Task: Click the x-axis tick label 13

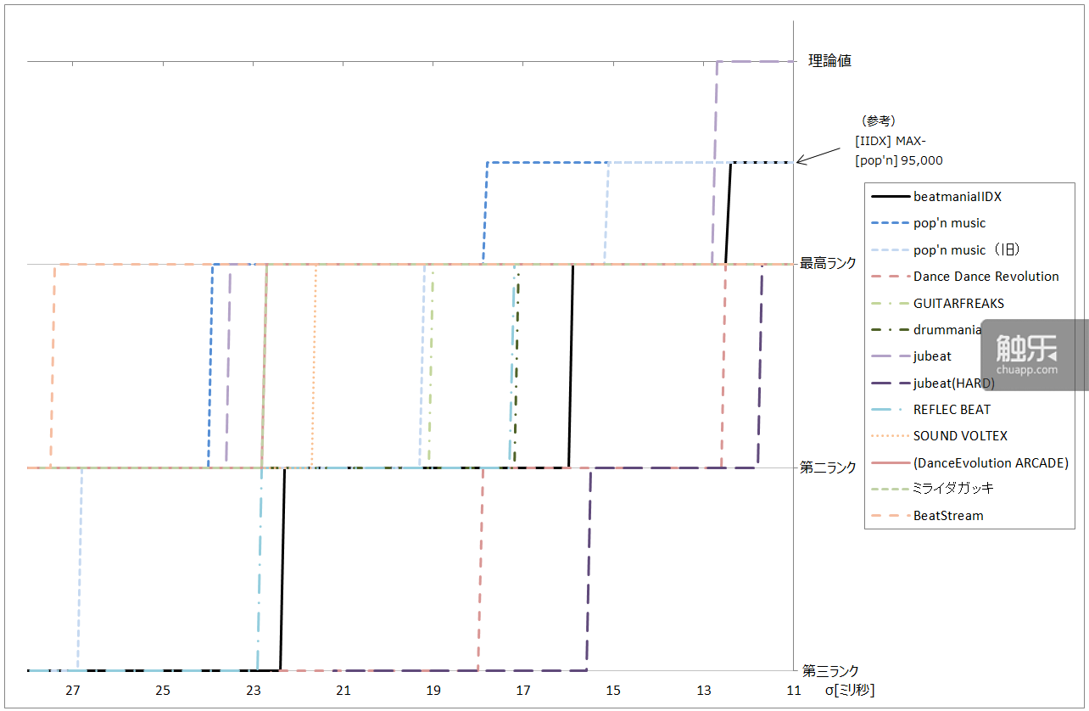Action: tap(704, 691)
